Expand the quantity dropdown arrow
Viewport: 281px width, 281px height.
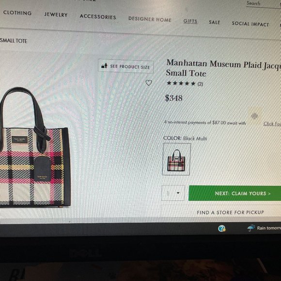point(178,193)
